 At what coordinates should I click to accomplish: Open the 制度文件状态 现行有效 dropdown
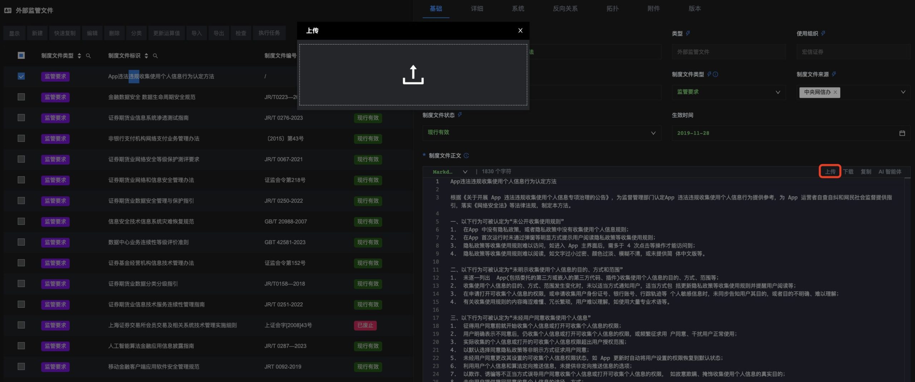tap(541, 132)
